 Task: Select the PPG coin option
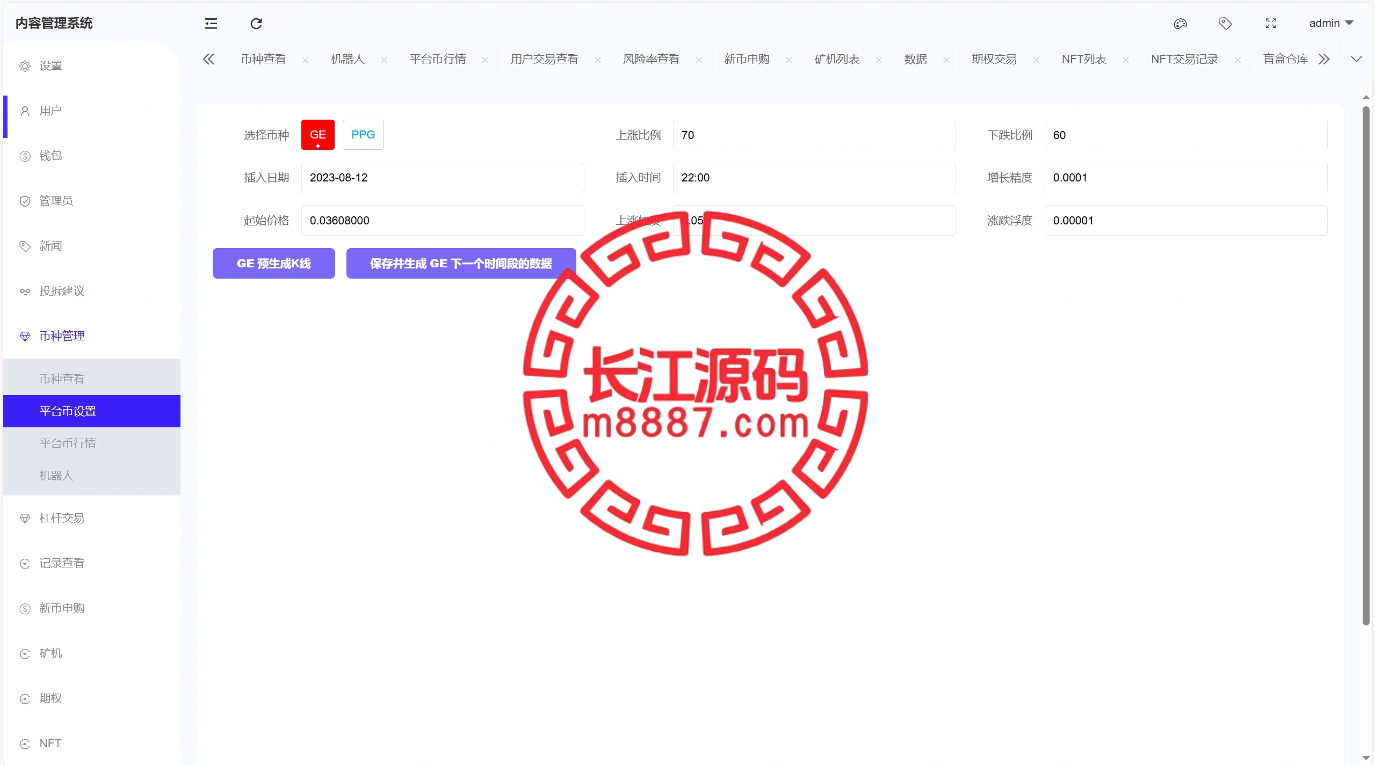coord(363,135)
